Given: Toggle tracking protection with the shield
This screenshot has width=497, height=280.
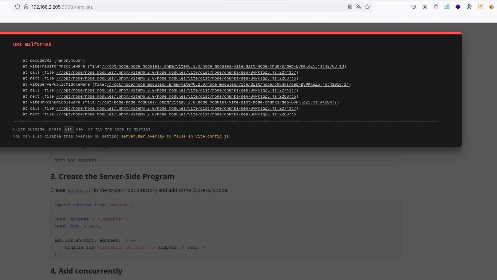Looking at the screenshot, I should click(18, 7).
